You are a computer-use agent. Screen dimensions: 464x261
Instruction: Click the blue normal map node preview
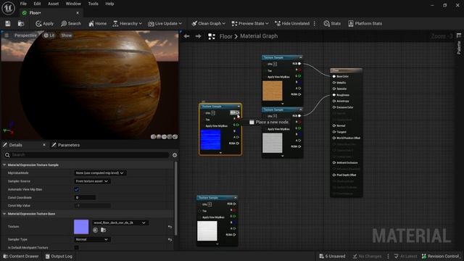210,140
